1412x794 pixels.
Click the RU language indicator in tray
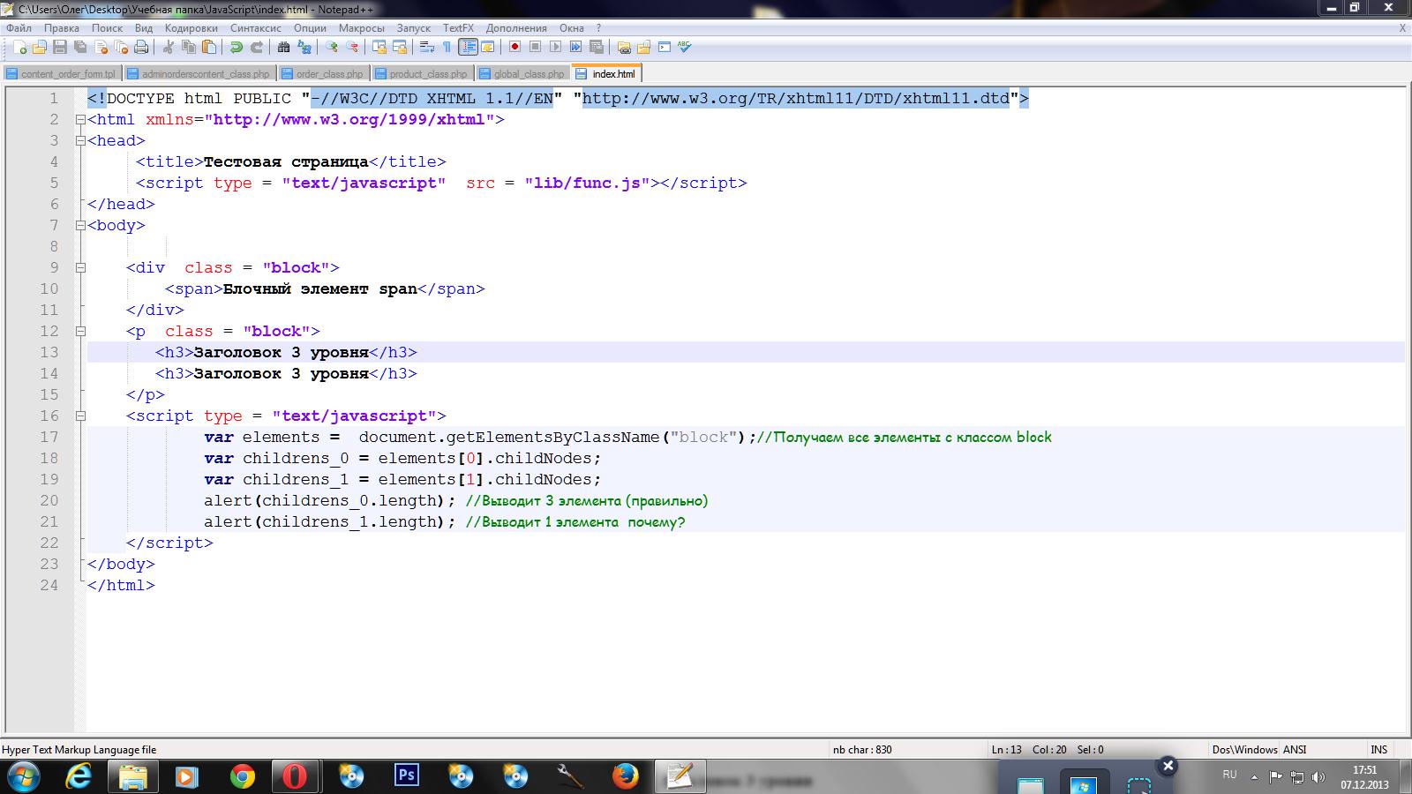[x=1229, y=774]
